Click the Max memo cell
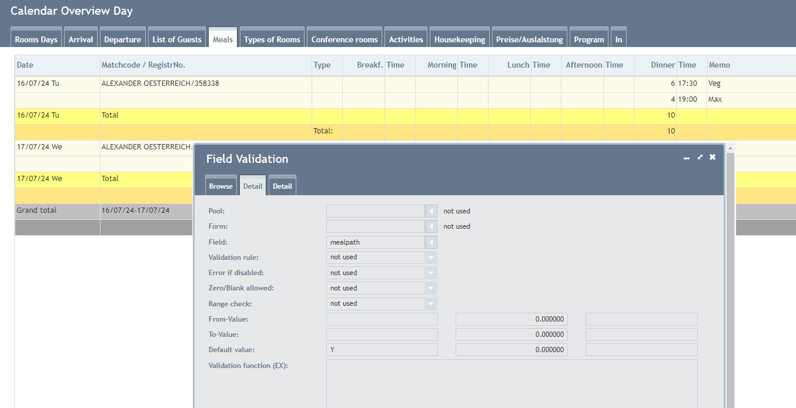796x408 pixels. tap(751, 100)
